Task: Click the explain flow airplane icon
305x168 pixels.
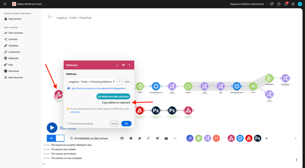Action: (157, 138)
